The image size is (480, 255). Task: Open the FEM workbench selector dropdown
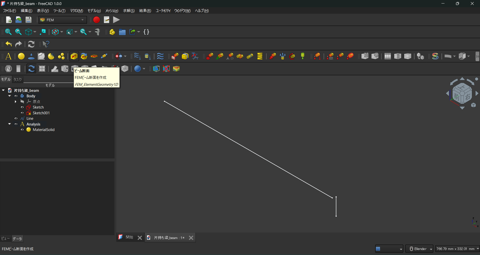(x=63, y=20)
